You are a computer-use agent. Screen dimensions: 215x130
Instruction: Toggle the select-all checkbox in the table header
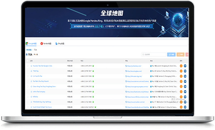click(28, 61)
